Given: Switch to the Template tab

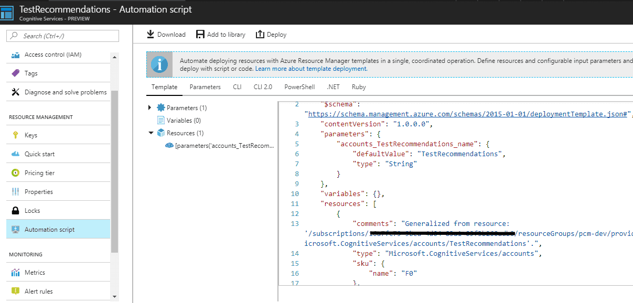Looking at the screenshot, I should (x=165, y=87).
